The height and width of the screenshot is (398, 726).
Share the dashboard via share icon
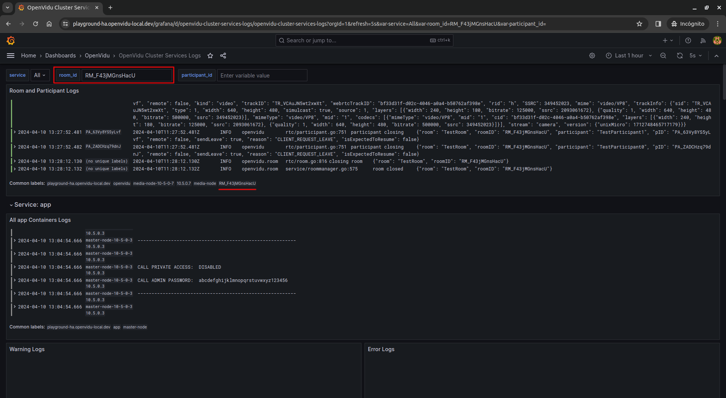click(223, 56)
